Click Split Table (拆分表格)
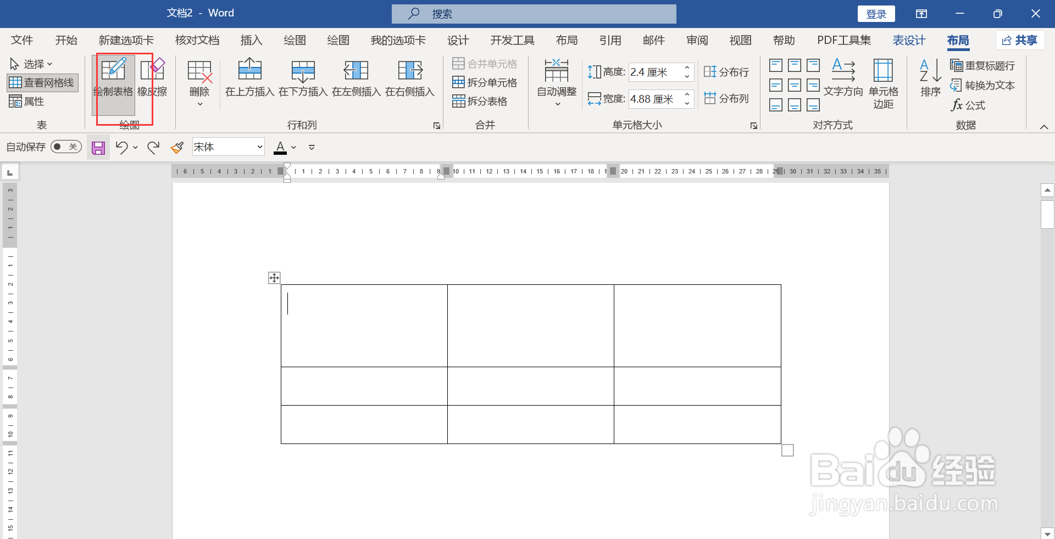The width and height of the screenshot is (1055, 539). pos(480,101)
